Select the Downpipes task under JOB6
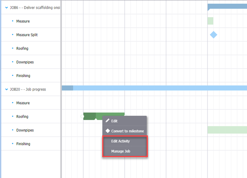The image size is (247, 178). click(x=25, y=62)
